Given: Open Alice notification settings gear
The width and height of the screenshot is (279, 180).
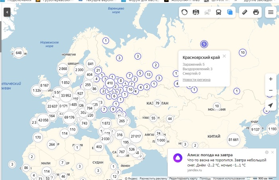Looking at the screenshot, I should click(267, 152).
